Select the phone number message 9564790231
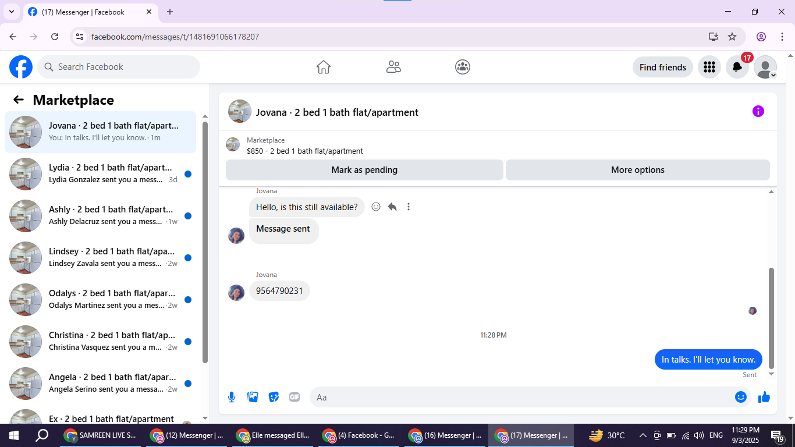This screenshot has width=795, height=447. click(x=279, y=291)
